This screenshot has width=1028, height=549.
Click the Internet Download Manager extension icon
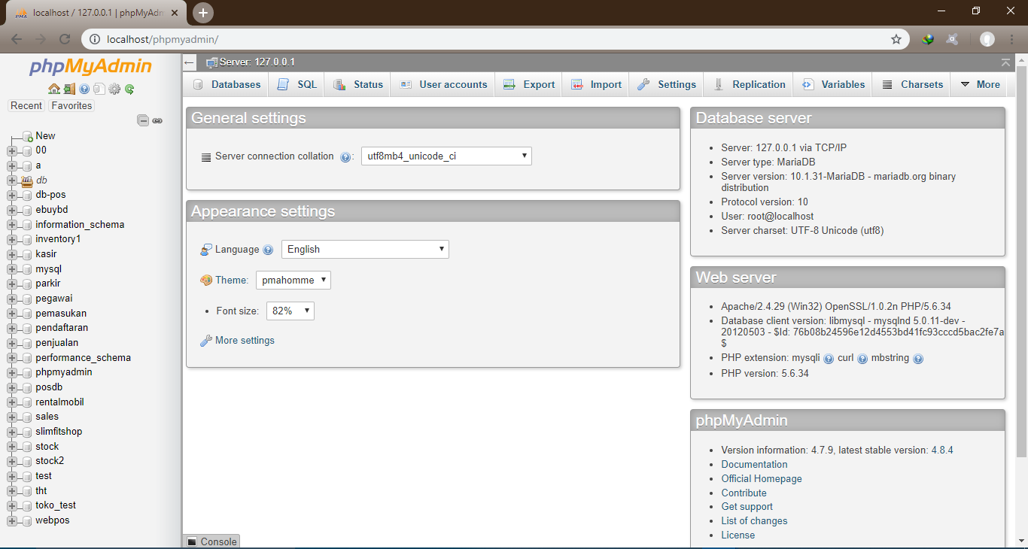click(x=928, y=39)
